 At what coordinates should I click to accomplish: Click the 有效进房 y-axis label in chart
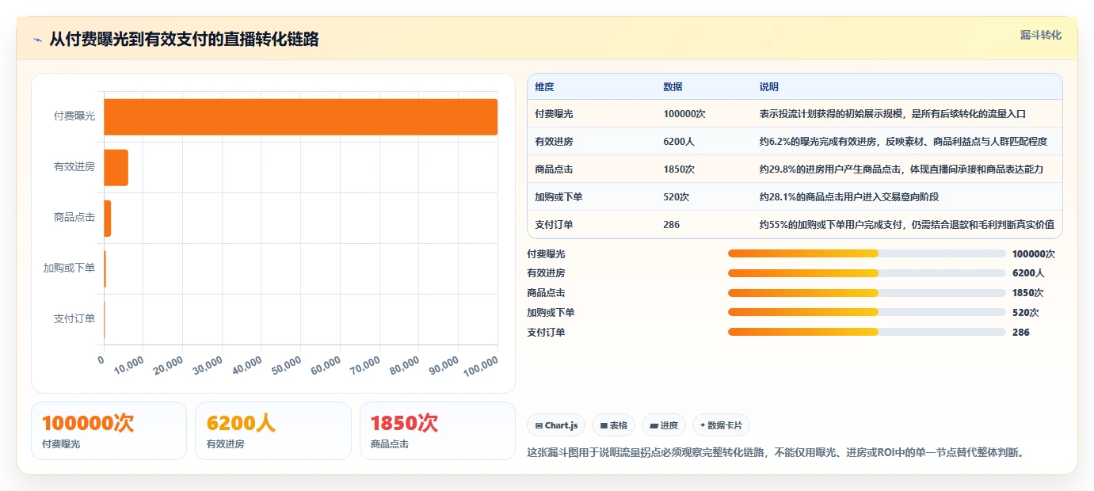point(74,166)
